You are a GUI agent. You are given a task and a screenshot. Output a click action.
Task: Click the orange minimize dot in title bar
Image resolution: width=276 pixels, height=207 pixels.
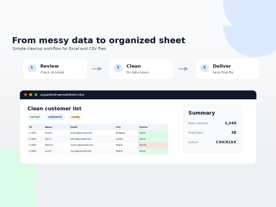tap(31, 95)
